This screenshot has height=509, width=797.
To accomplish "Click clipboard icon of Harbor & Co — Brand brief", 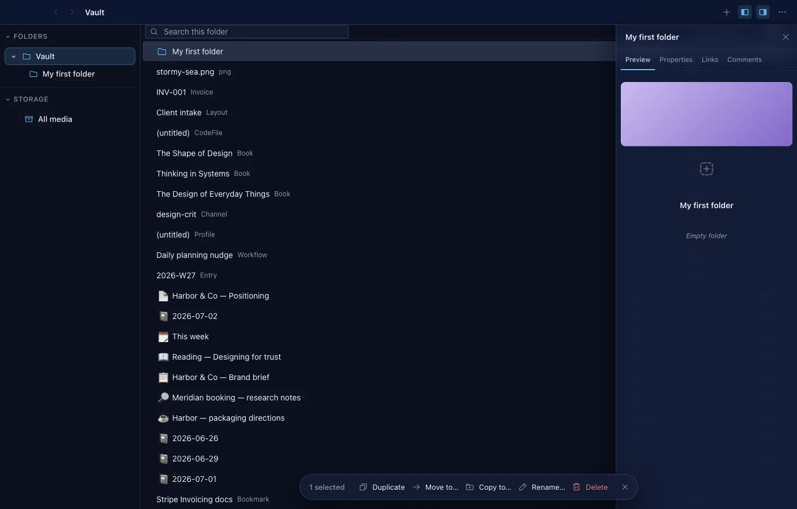I will point(163,377).
